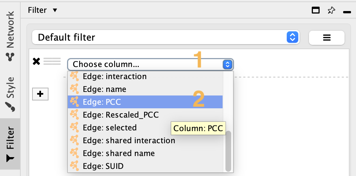Click the pin panel icon
Viewport: 356px width, 176px height.
point(331,10)
